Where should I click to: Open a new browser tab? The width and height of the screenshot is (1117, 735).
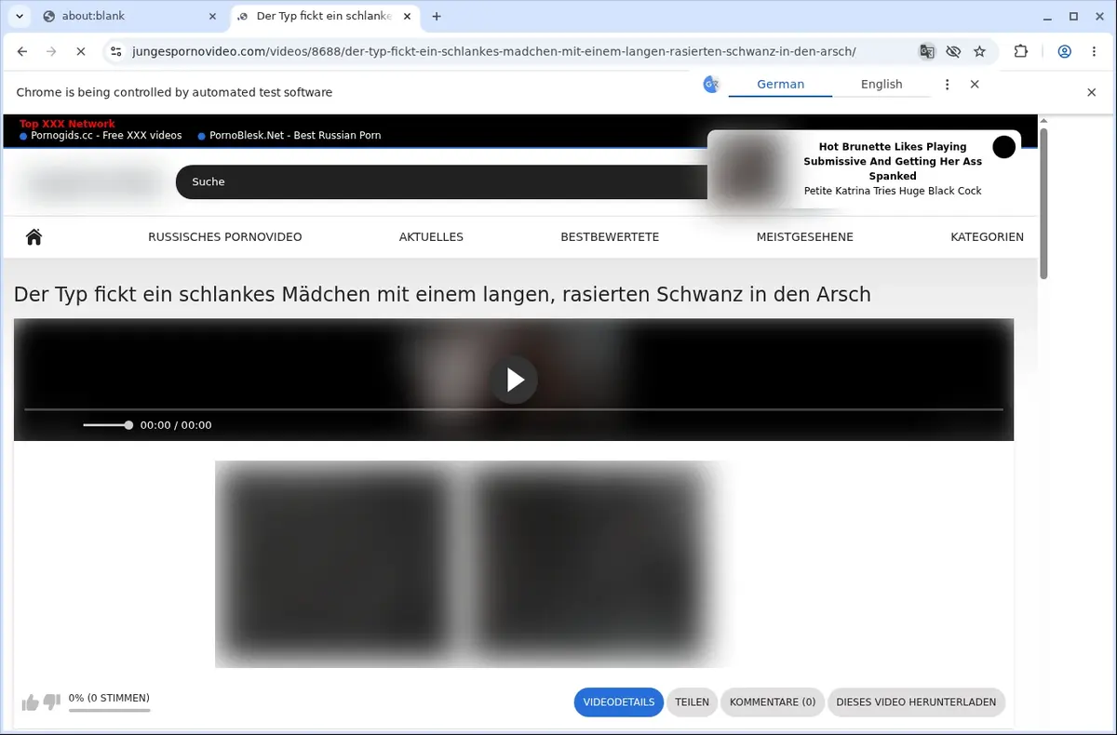[x=437, y=16]
